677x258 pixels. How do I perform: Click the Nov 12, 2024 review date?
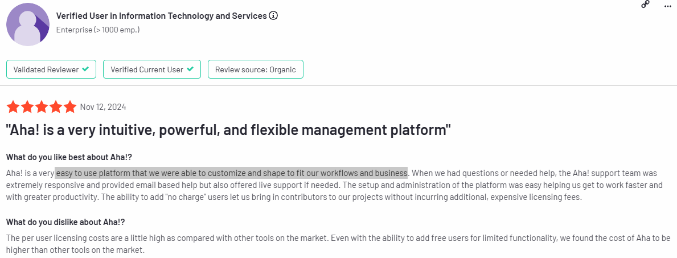pyautogui.click(x=103, y=107)
